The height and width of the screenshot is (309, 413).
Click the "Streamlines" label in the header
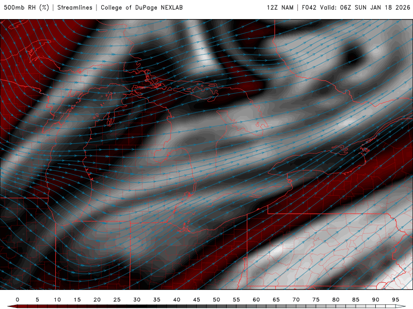[x=75, y=8]
